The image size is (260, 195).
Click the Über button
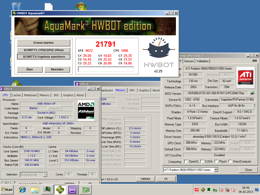pyautogui.click(x=30, y=69)
